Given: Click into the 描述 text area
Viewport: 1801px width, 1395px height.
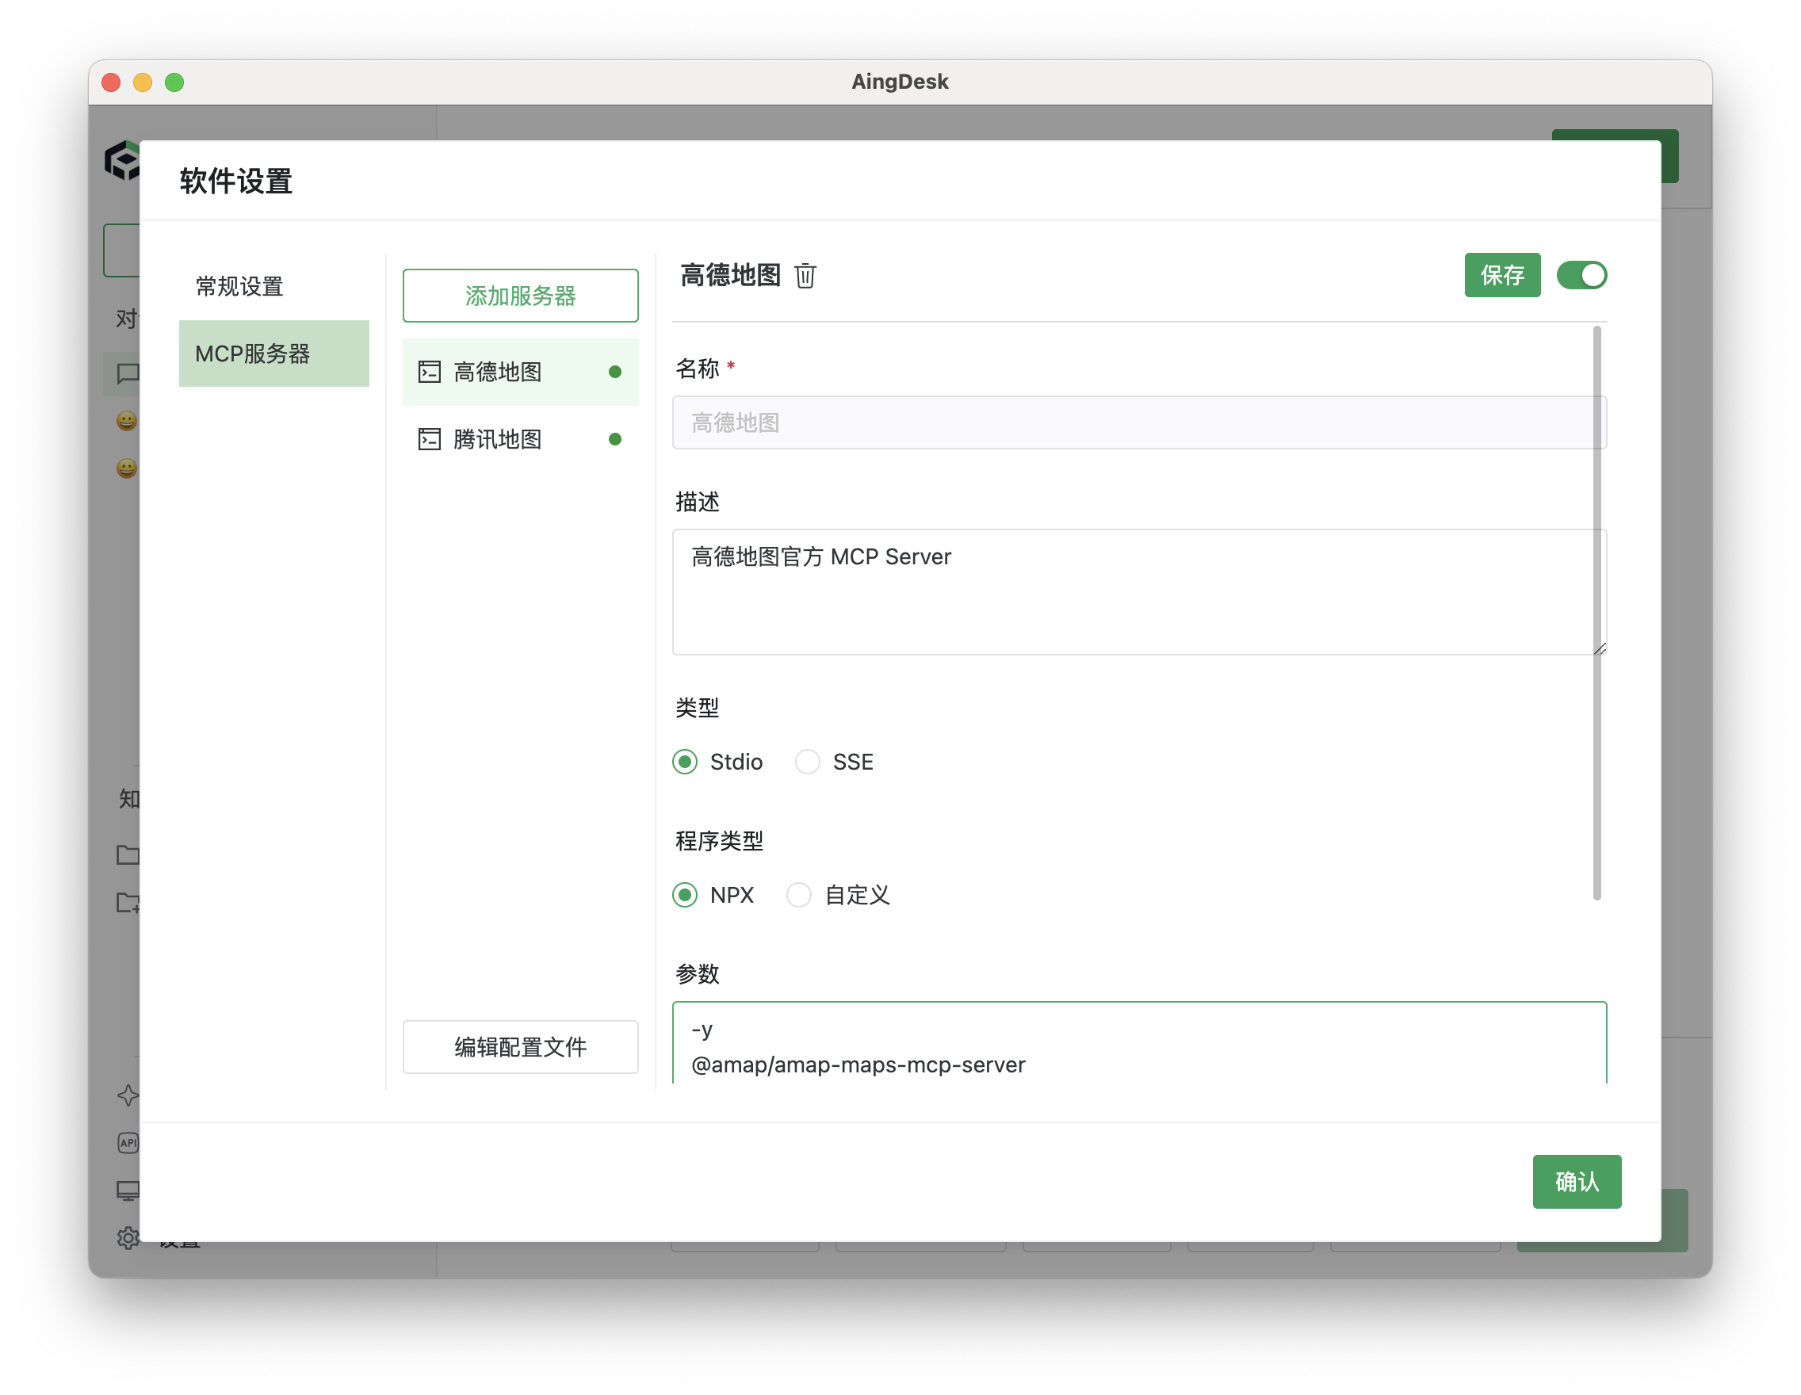Looking at the screenshot, I should 1138,592.
